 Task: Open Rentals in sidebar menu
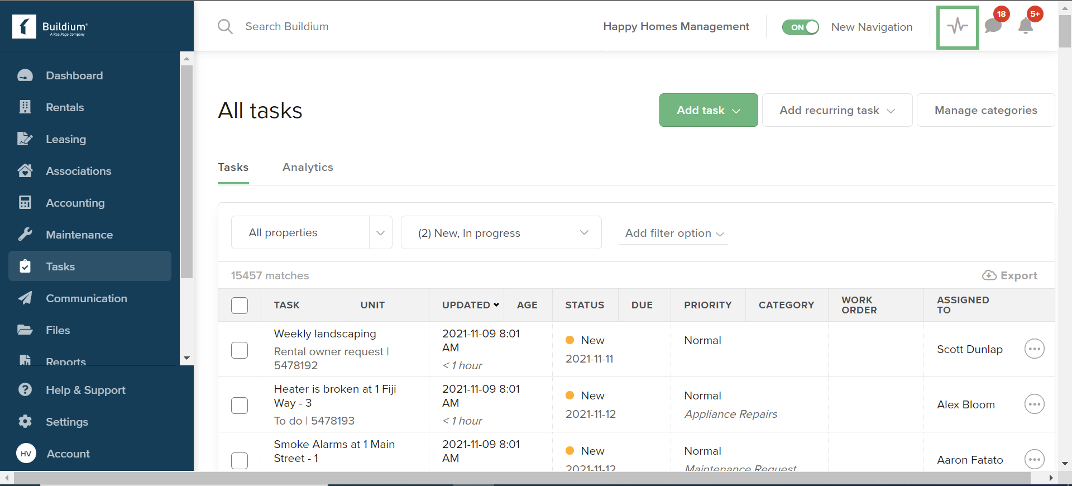pos(90,107)
